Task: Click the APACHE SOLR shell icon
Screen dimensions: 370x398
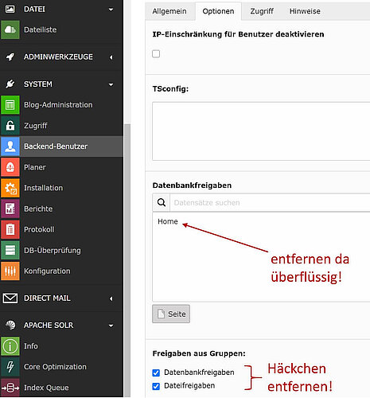Action: 10,326
